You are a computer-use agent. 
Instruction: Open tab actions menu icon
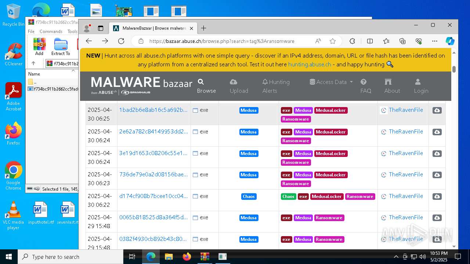[101, 28]
